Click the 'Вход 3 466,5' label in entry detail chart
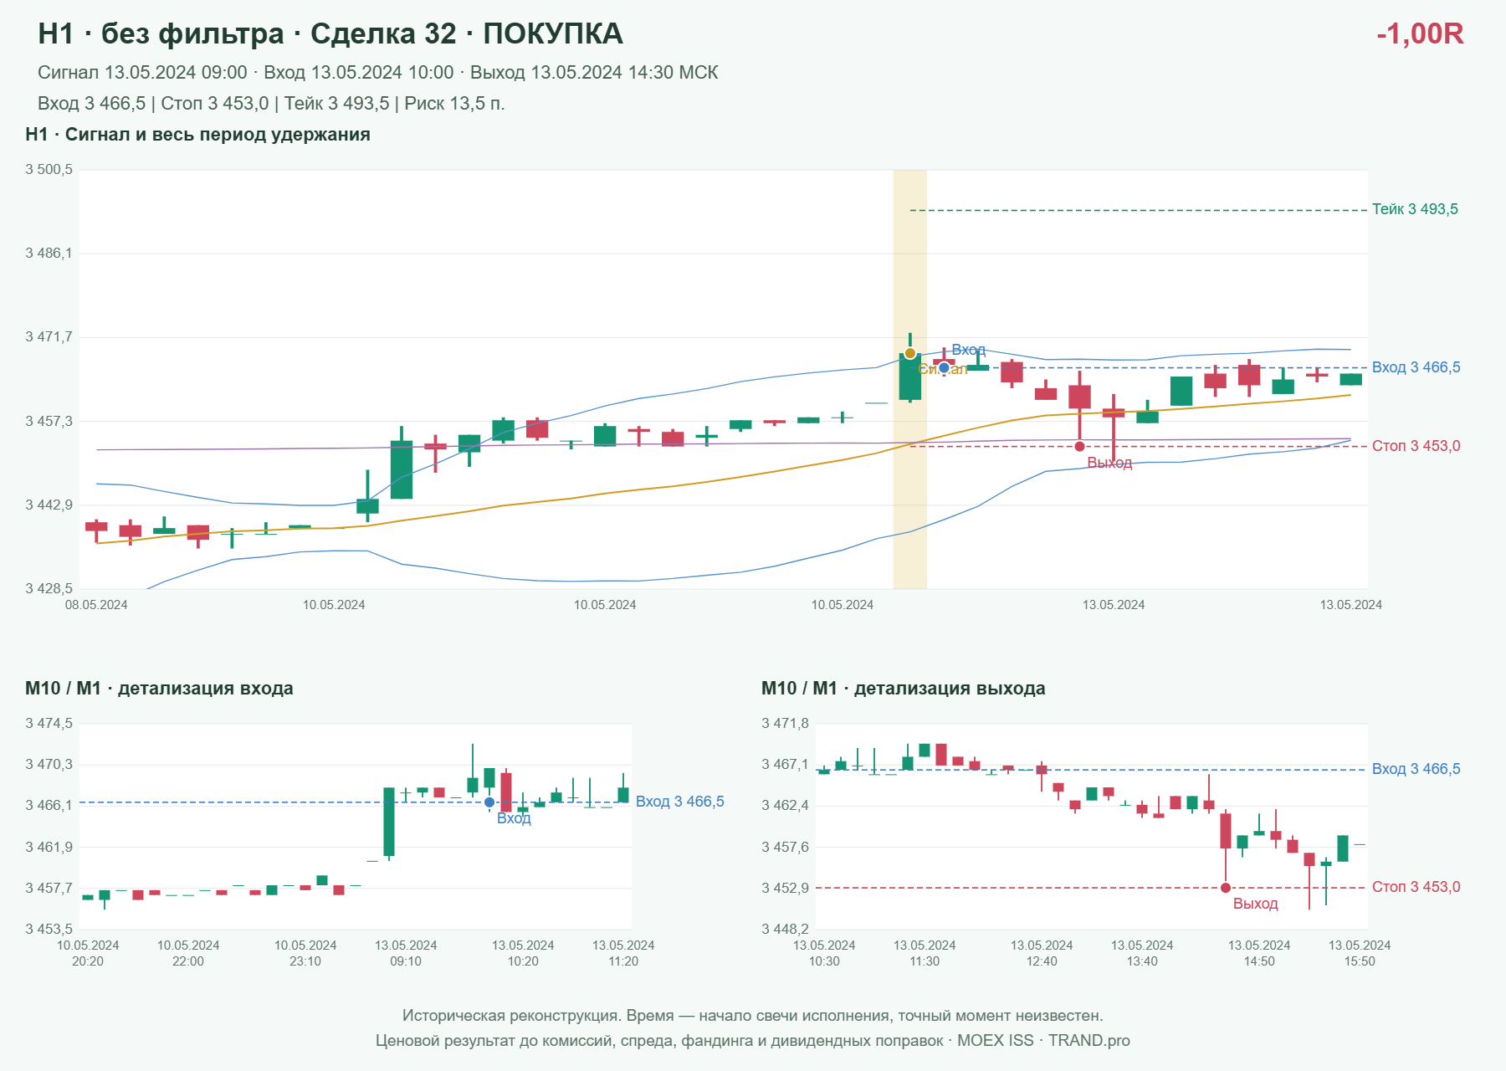 coord(679,802)
